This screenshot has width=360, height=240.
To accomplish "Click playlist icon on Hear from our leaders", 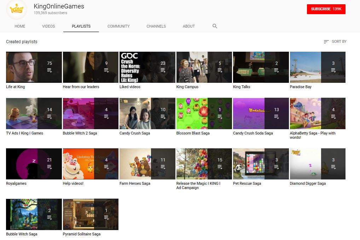I will (x=106, y=70).
